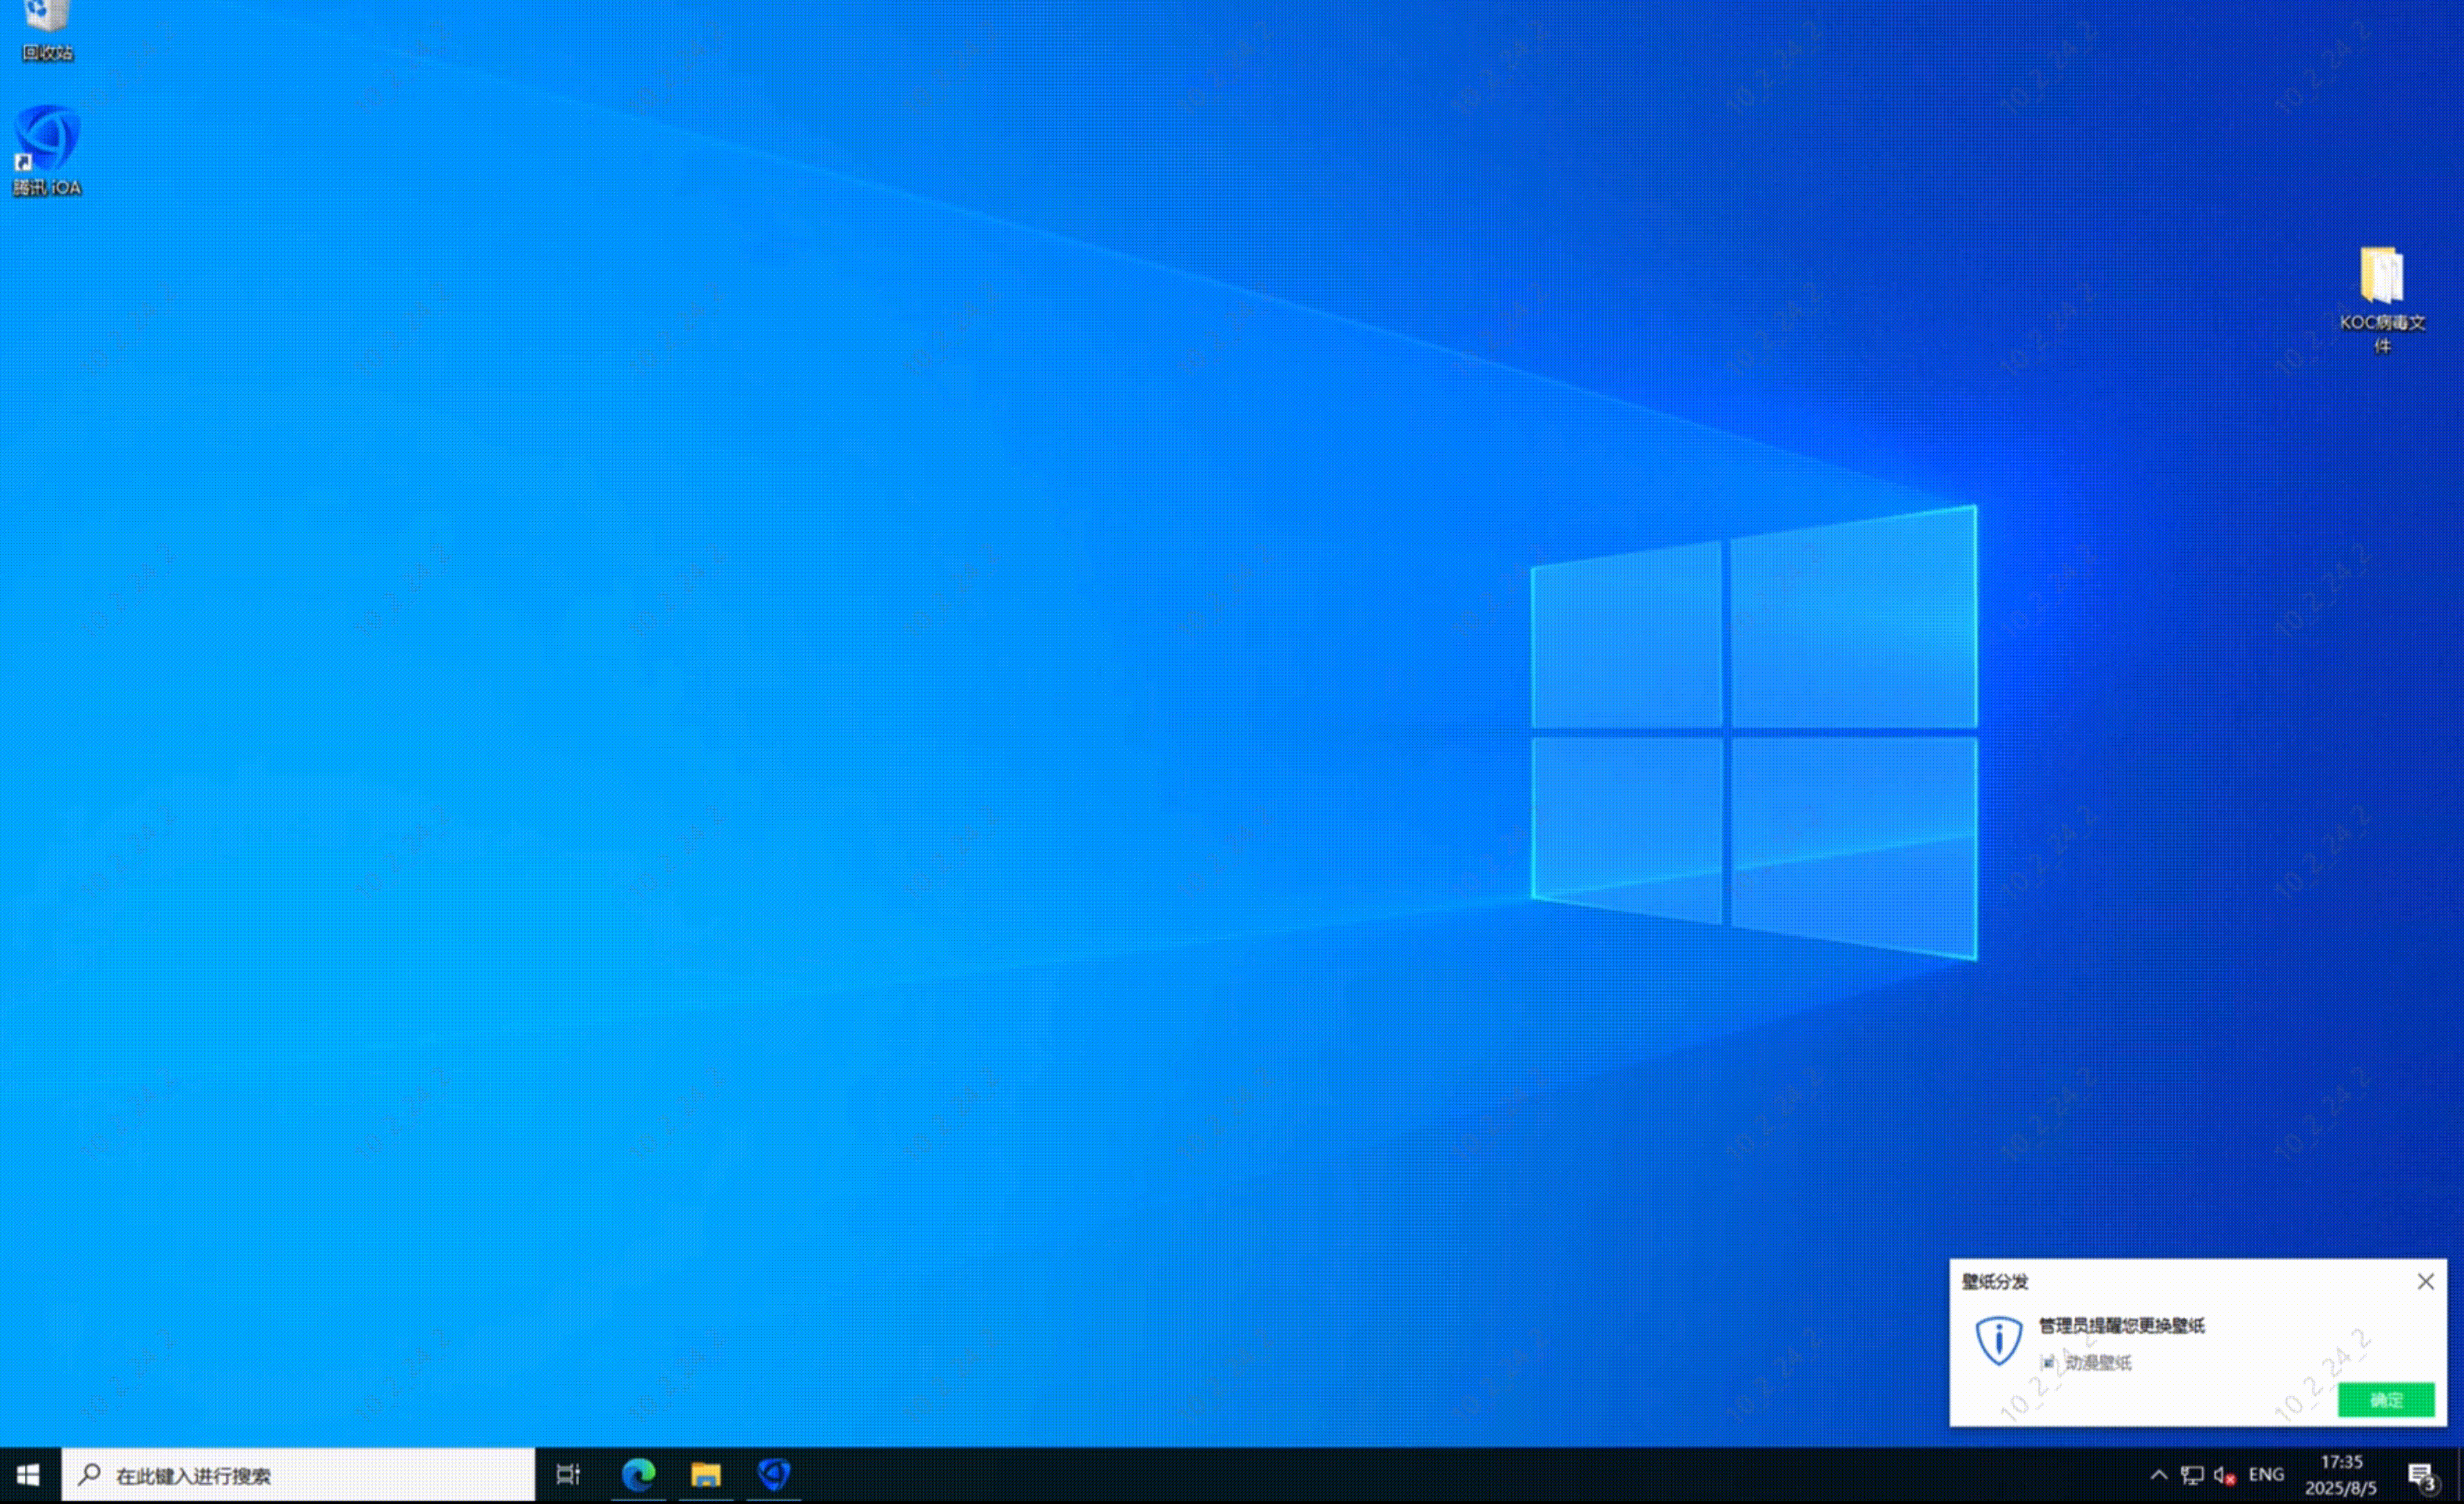Close the 壁纸分发 notification popup
This screenshot has width=2464, height=1504.
click(x=2425, y=1282)
